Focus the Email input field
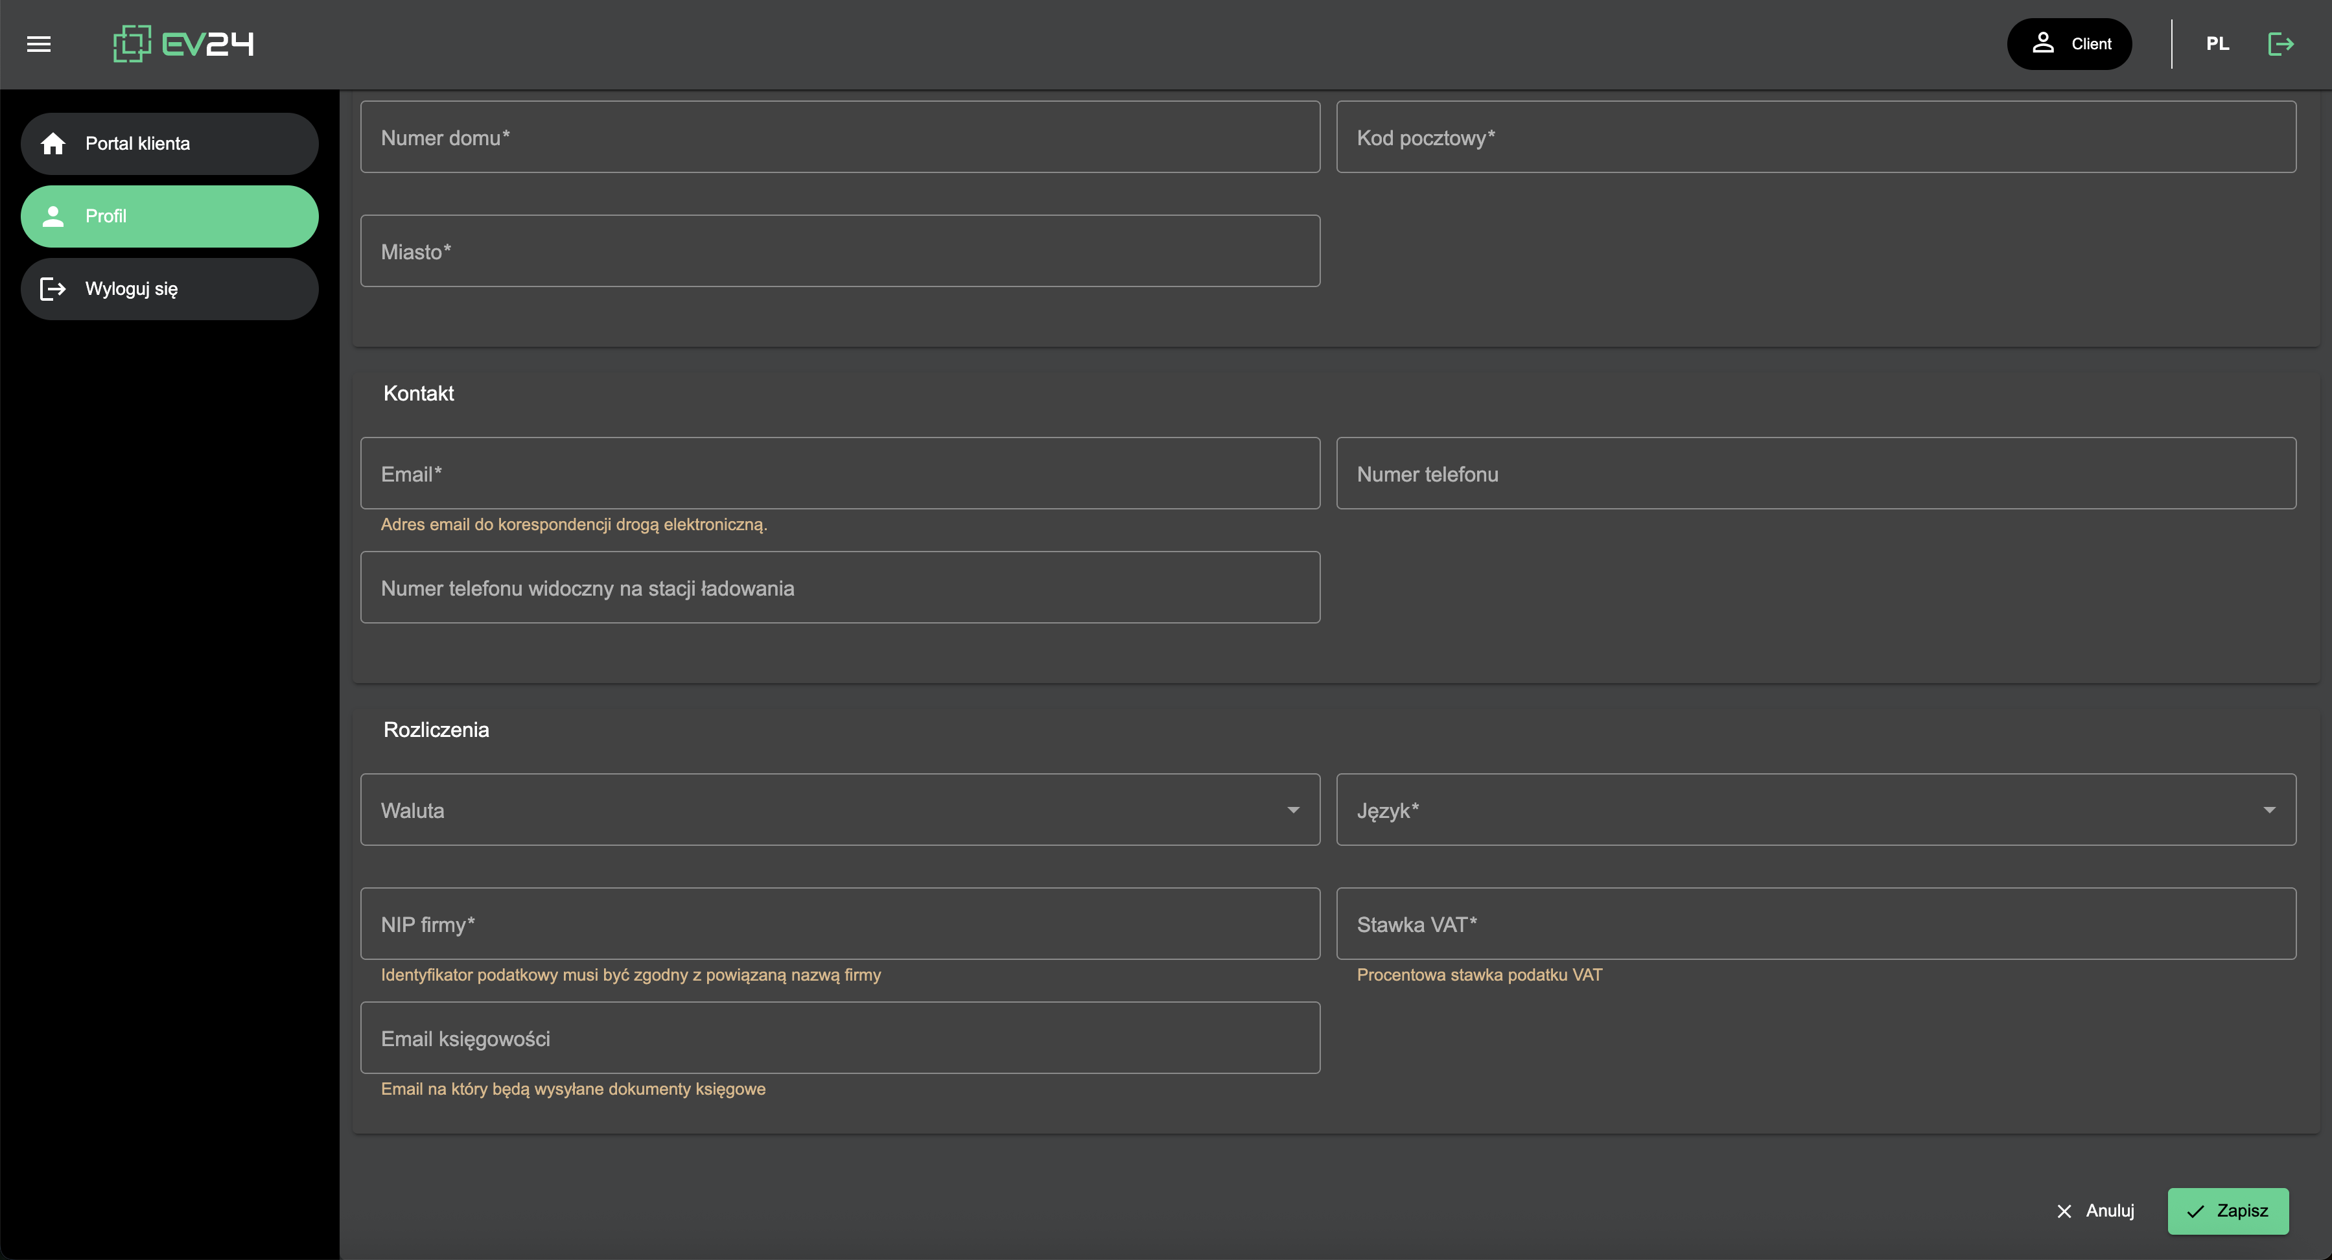The width and height of the screenshot is (2332, 1260). click(839, 473)
